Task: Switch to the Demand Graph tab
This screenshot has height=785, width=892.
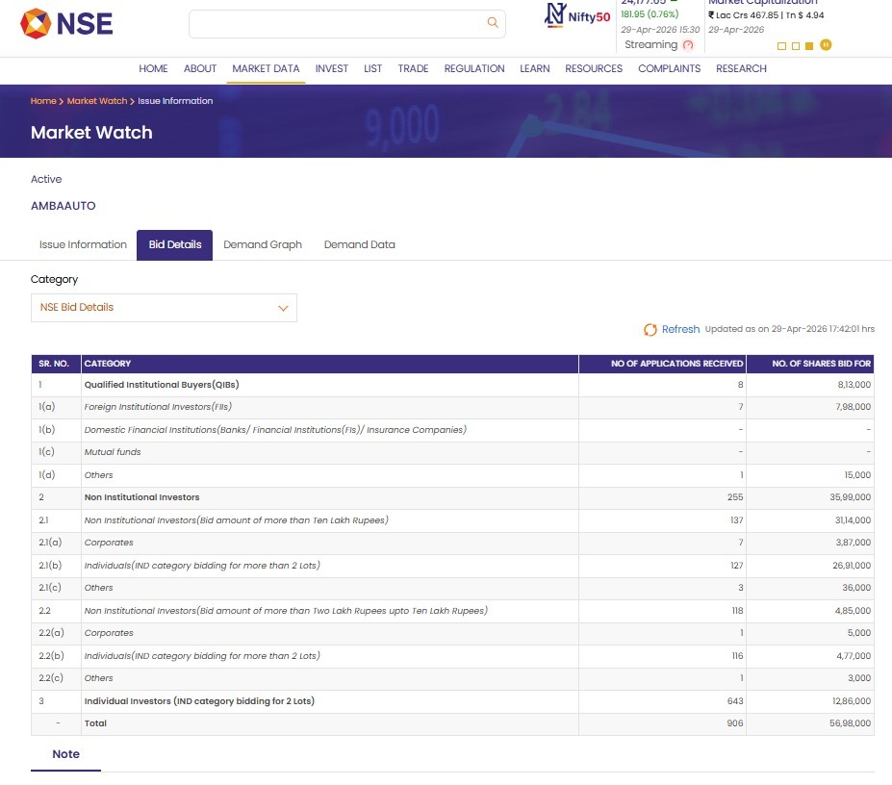Action: click(263, 244)
